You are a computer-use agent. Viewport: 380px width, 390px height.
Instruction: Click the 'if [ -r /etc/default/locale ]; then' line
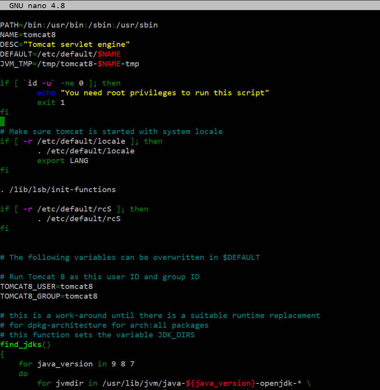pyautogui.click(x=81, y=141)
